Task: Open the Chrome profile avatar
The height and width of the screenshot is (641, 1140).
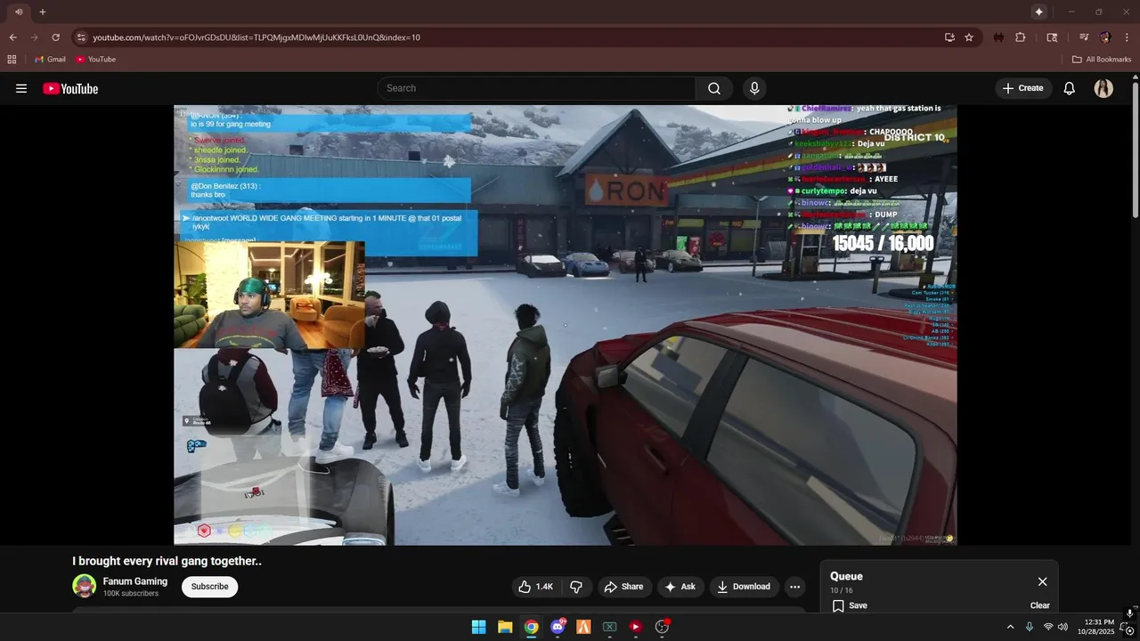Action: 1105,37
